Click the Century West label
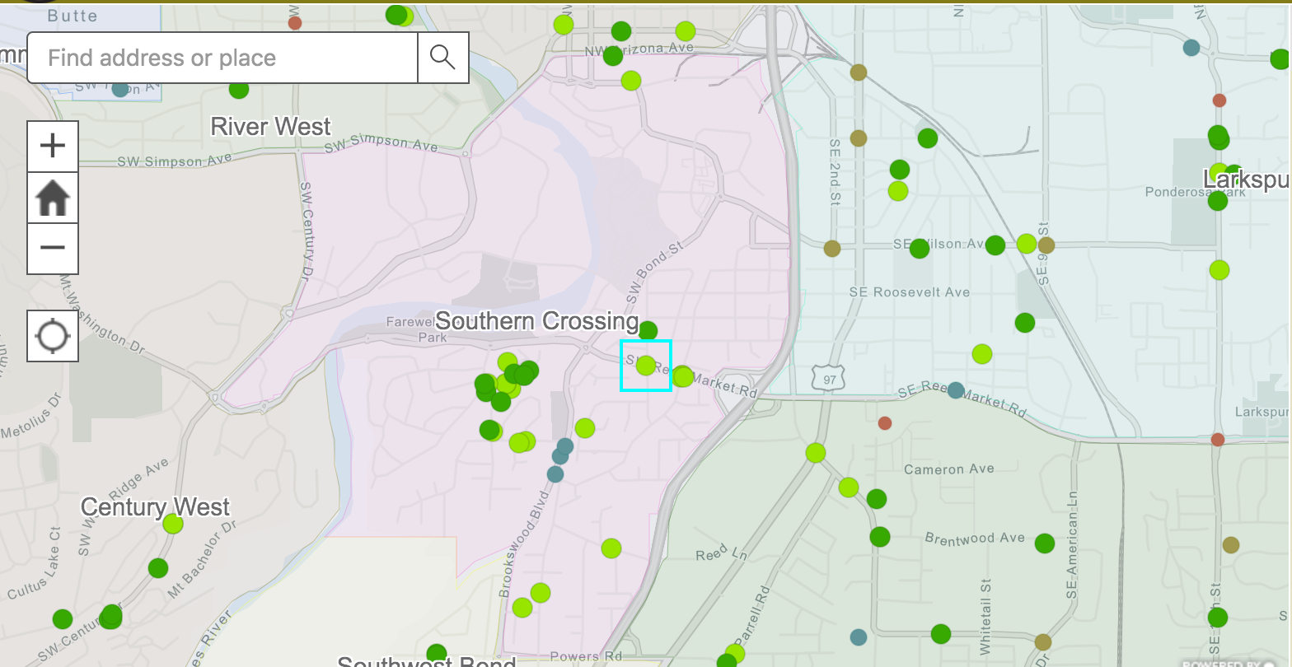Image resolution: width=1292 pixels, height=667 pixels. [x=156, y=507]
